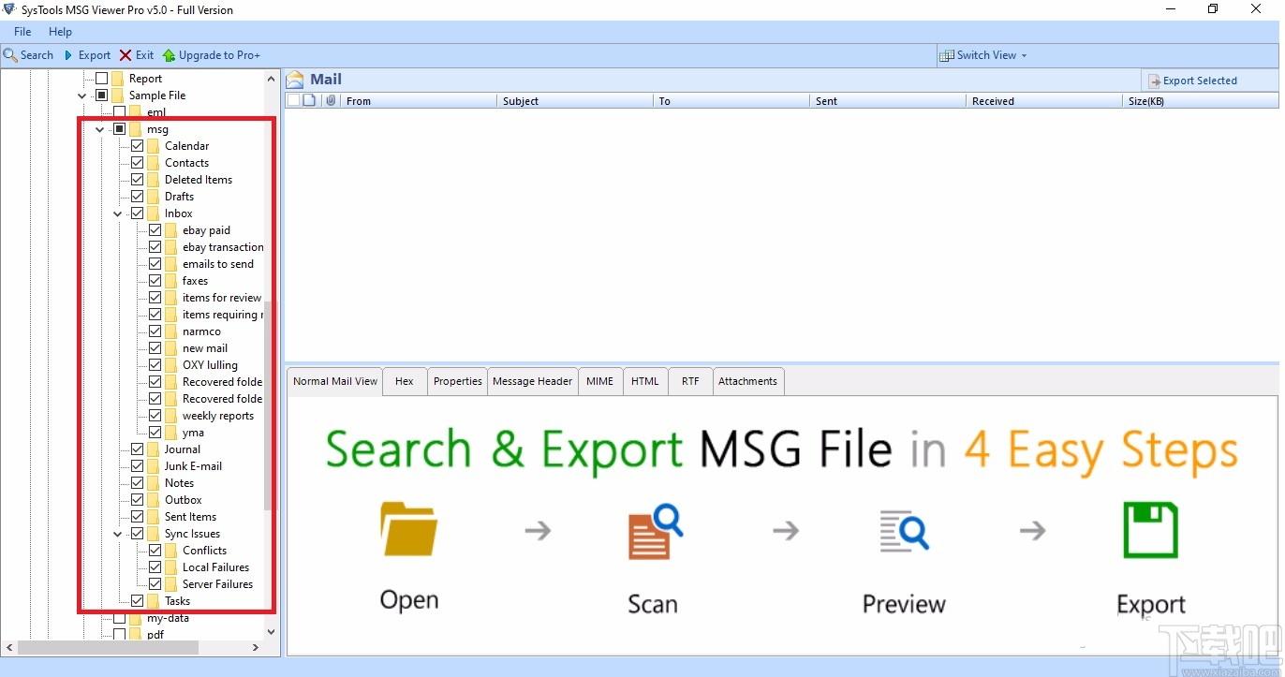Image resolution: width=1285 pixels, height=677 pixels.
Task: Sort mail by the Received column
Action: click(1043, 100)
